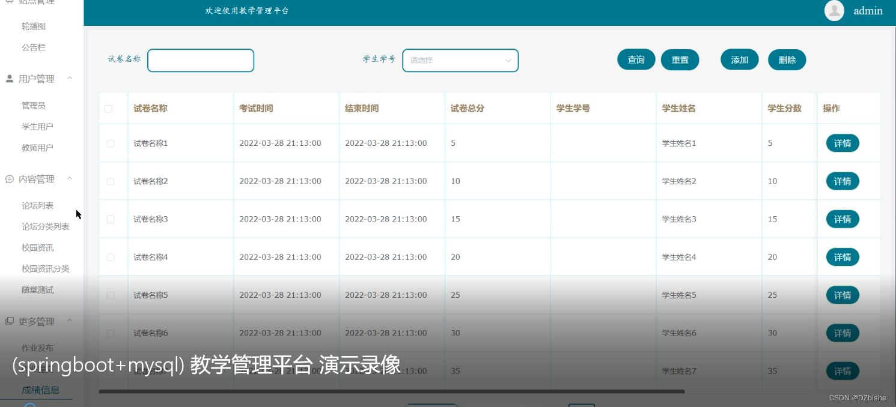The image size is (896, 407).
Task: Open 校园资讯分类 menu item
Action: point(46,268)
